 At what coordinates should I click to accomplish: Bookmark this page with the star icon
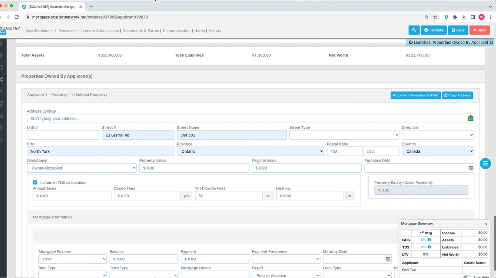pyautogui.click(x=435, y=17)
